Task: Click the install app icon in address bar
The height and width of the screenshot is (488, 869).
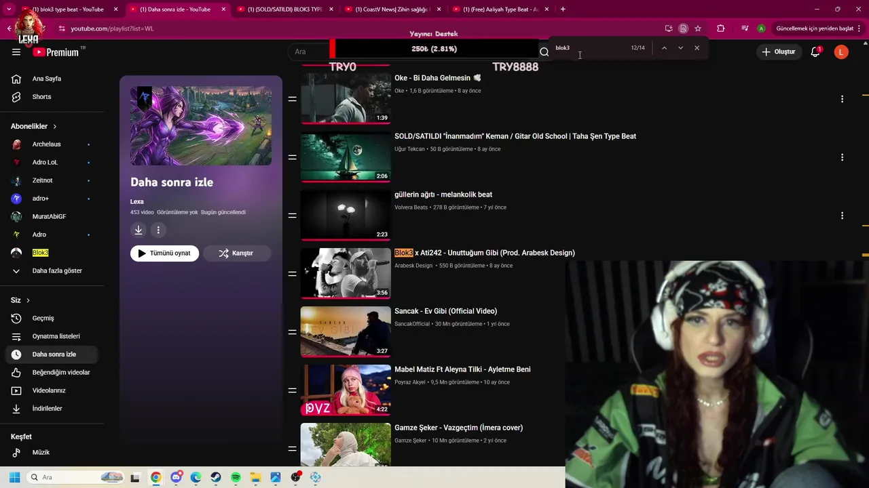Action: (x=669, y=28)
